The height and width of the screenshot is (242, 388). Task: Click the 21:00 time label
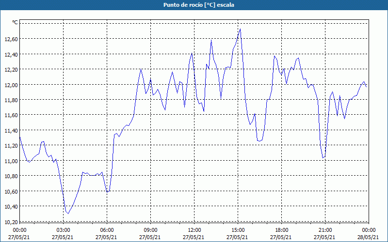tap(325, 230)
